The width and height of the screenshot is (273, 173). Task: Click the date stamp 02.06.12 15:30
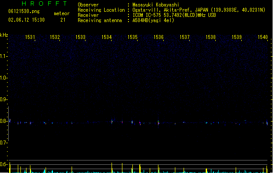26,20
